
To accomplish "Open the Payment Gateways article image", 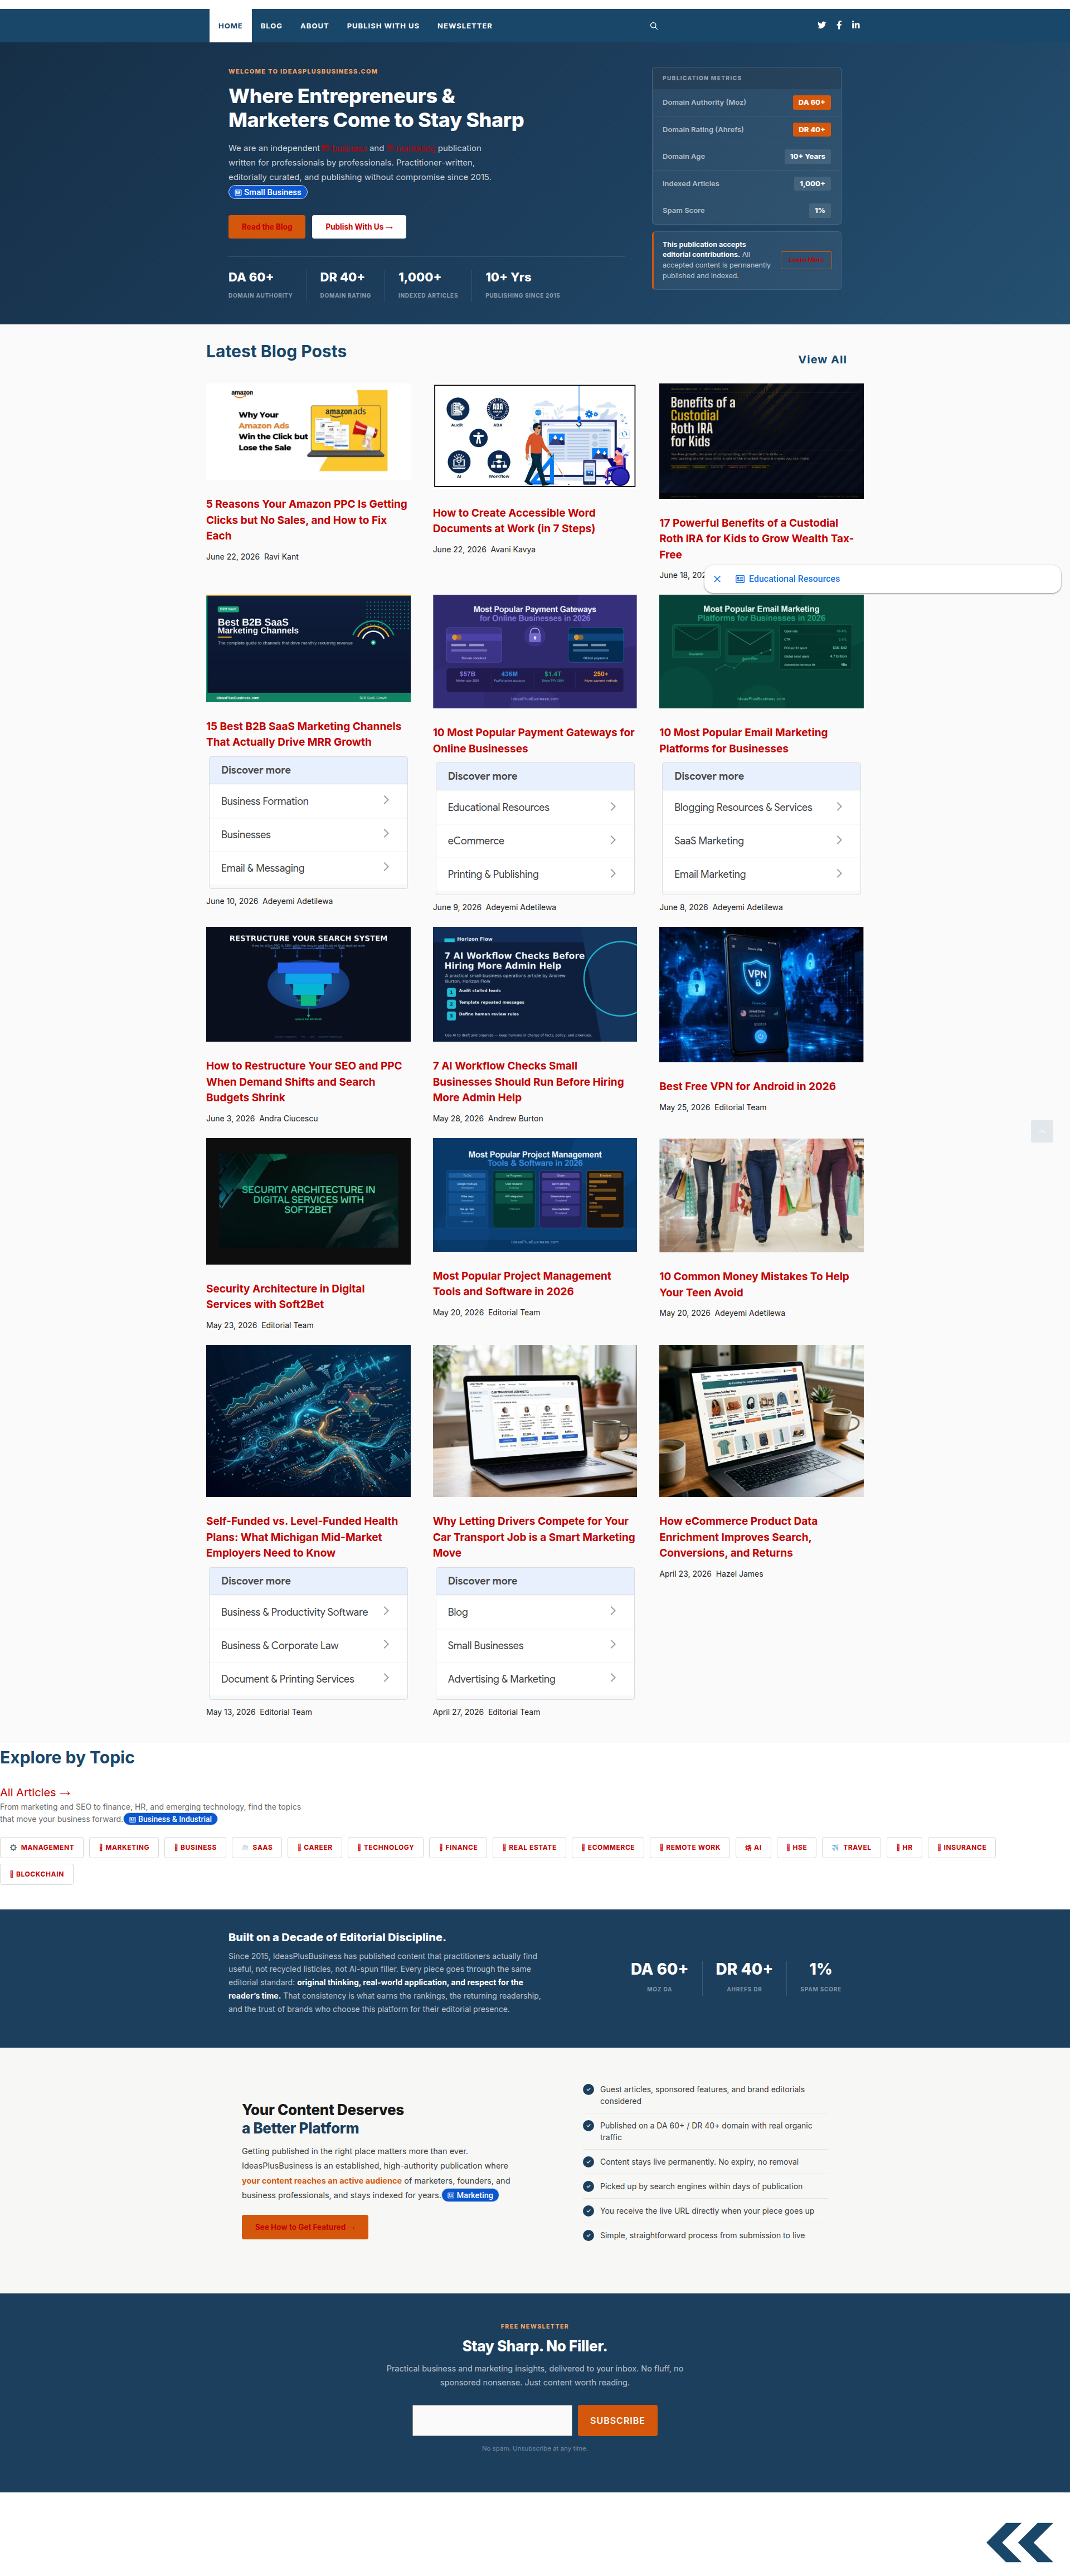I will (534, 652).
